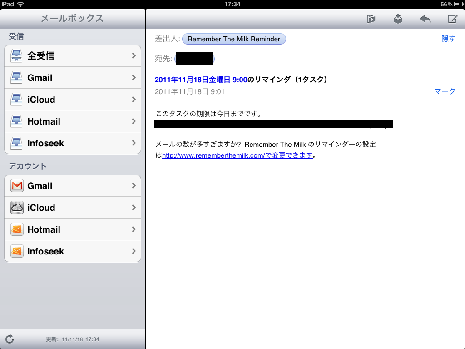The image size is (465, 349).
Task: Expand iCloud inbox chevron
Action: (x=134, y=99)
